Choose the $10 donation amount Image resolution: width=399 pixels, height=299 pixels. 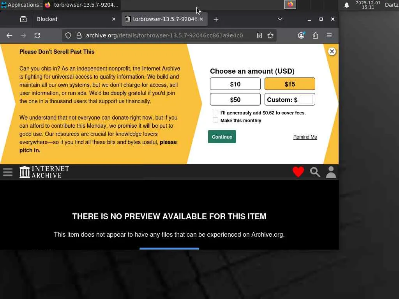click(235, 84)
